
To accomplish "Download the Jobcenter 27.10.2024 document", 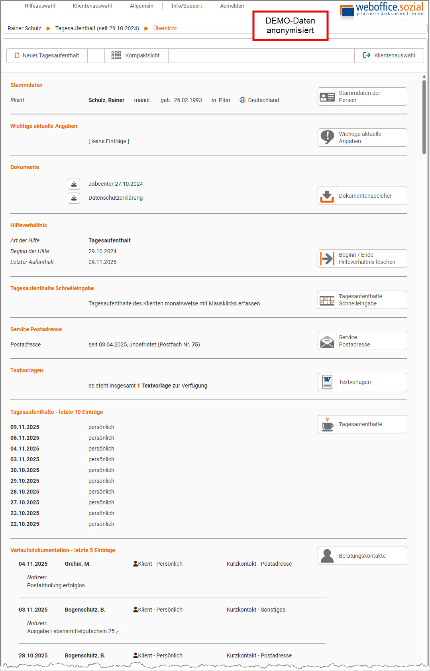I will (74, 184).
